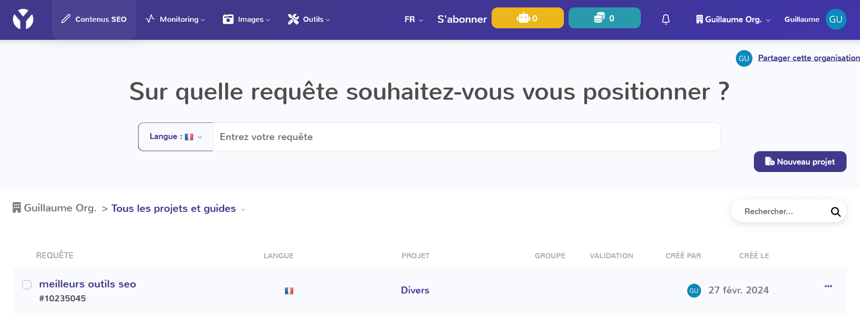
Task: Click the YourText.Guru logo icon
Action: pos(23,19)
